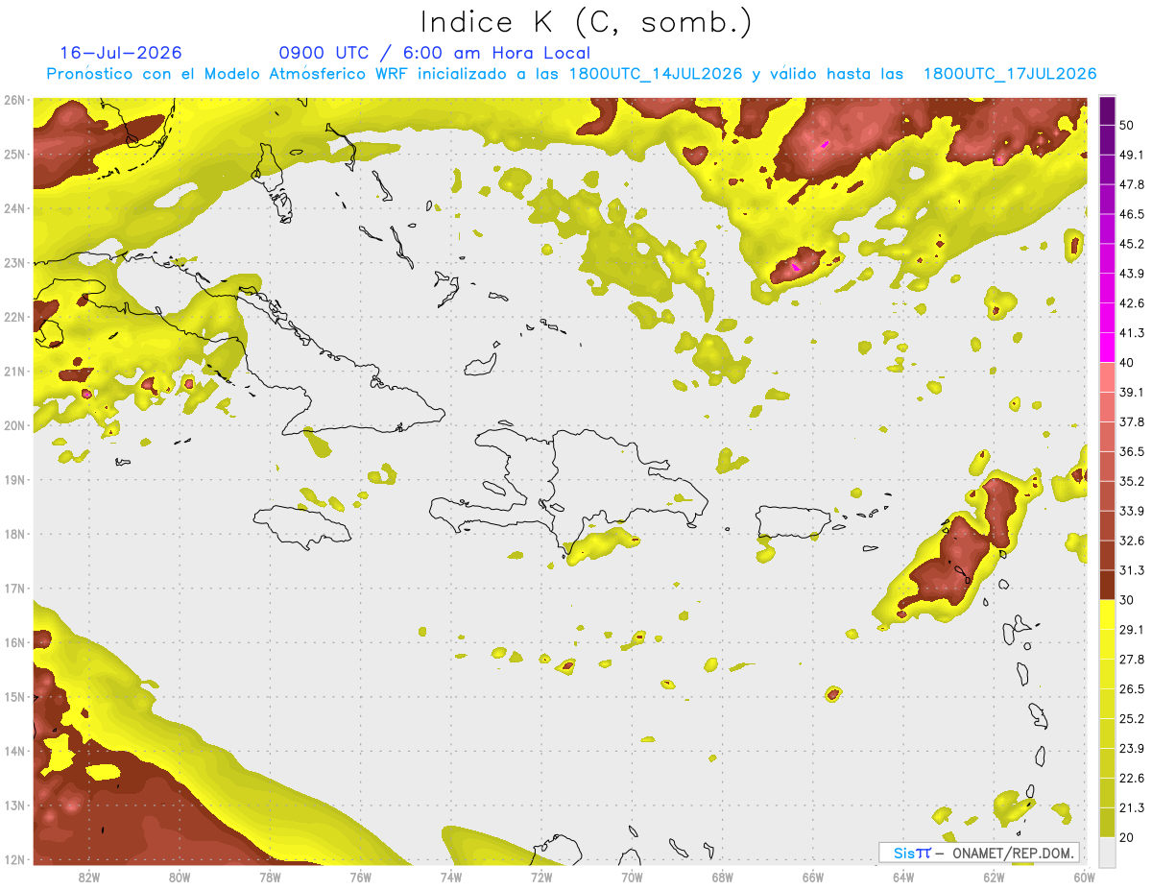Click the 82W longitude axis label
The image size is (1152, 890).
(x=89, y=877)
